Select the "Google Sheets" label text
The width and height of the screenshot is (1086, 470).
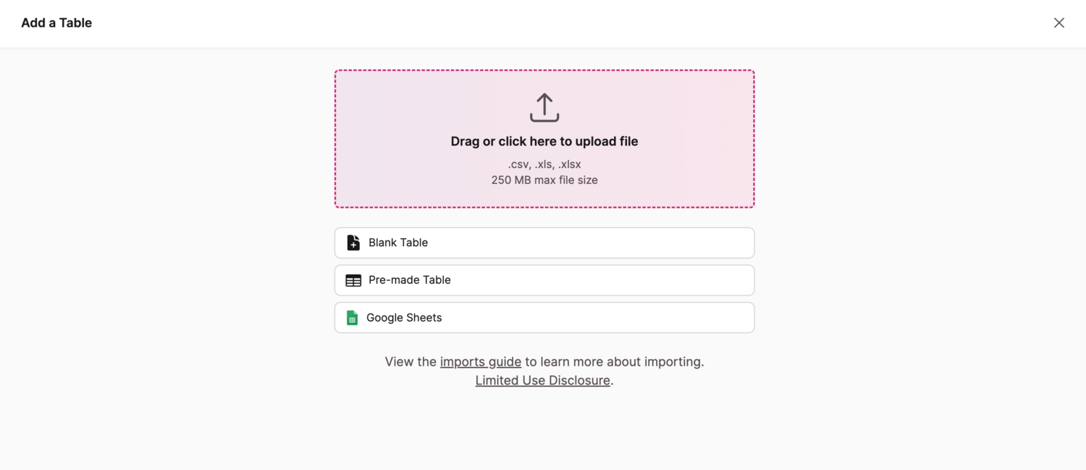[404, 318]
